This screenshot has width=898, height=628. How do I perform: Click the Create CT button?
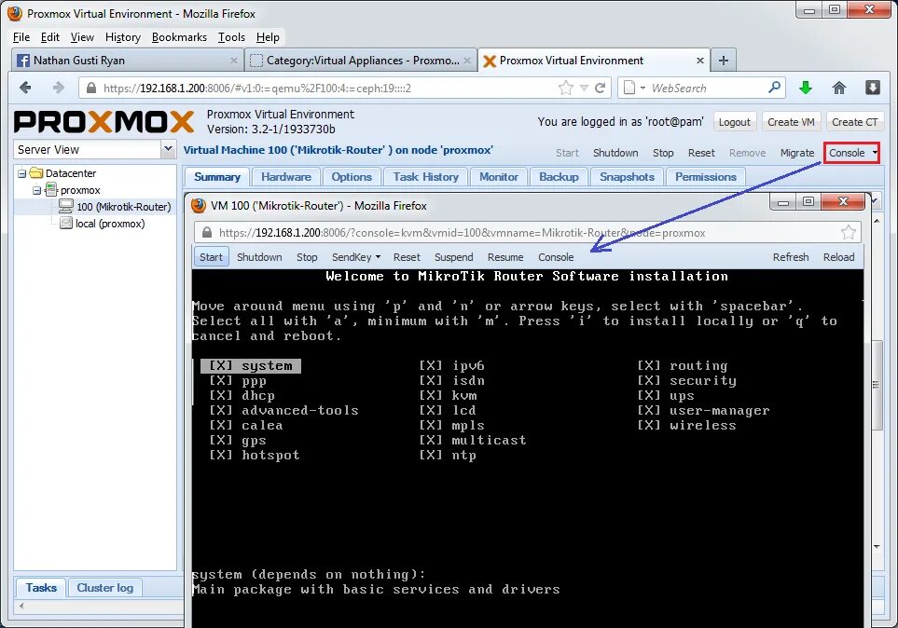click(x=854, y=122)
